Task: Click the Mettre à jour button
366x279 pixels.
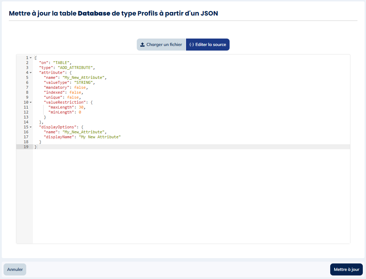Action: (x=346, y=269)
